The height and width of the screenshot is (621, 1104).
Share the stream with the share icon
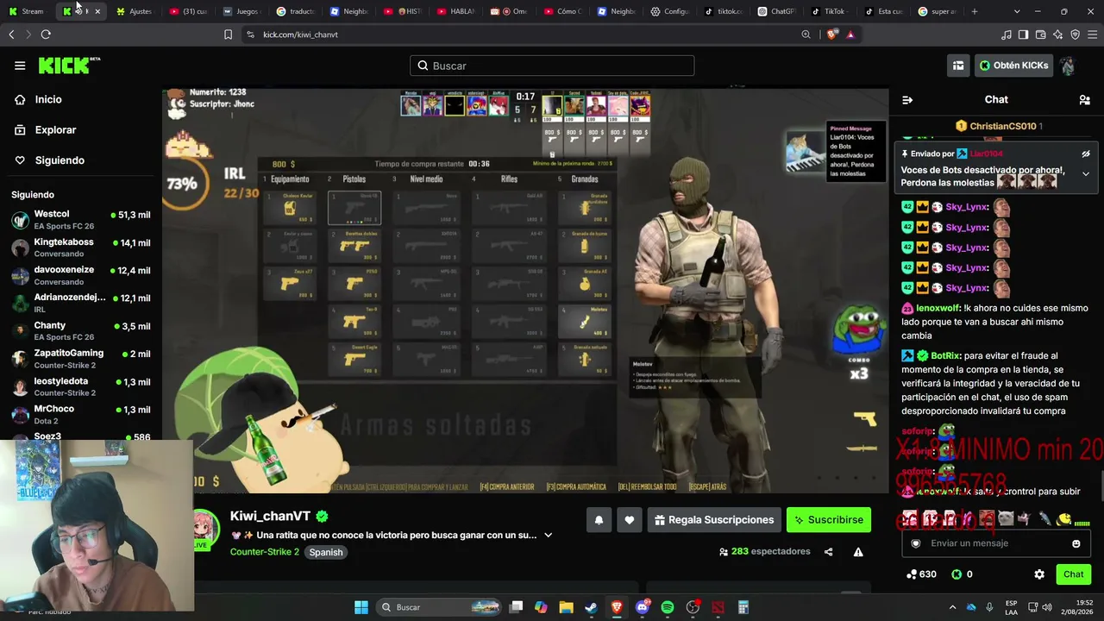tap(828, 552)
